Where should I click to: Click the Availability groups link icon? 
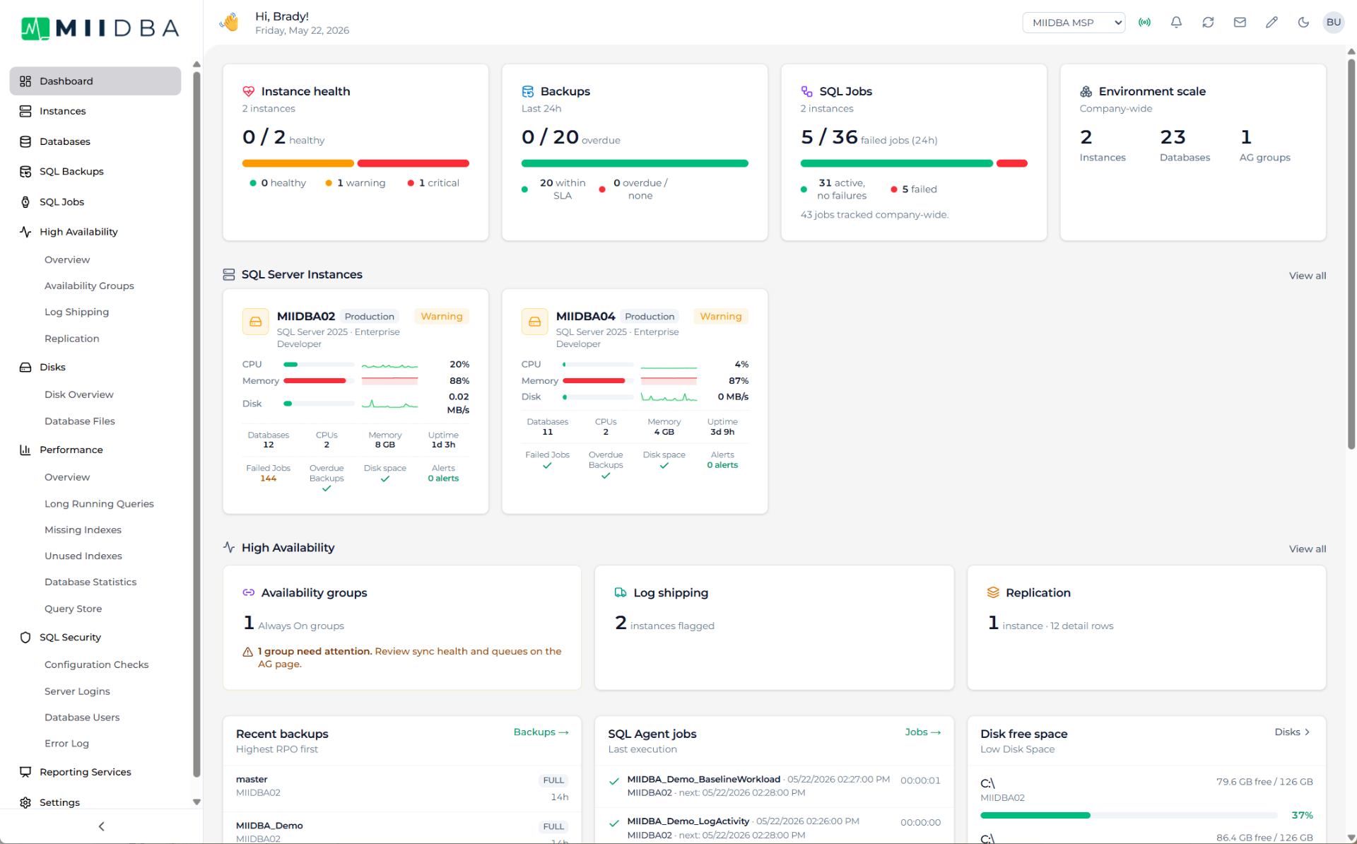coord(248,592)
